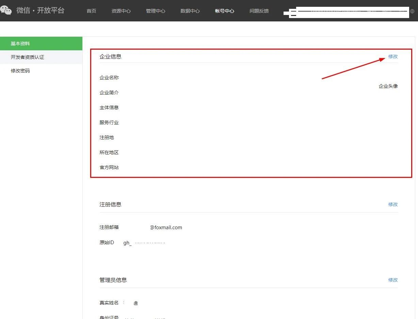Screen dimensions: 418x319
Task: Click the @foxmail.com email text
Action: (166, 228)
